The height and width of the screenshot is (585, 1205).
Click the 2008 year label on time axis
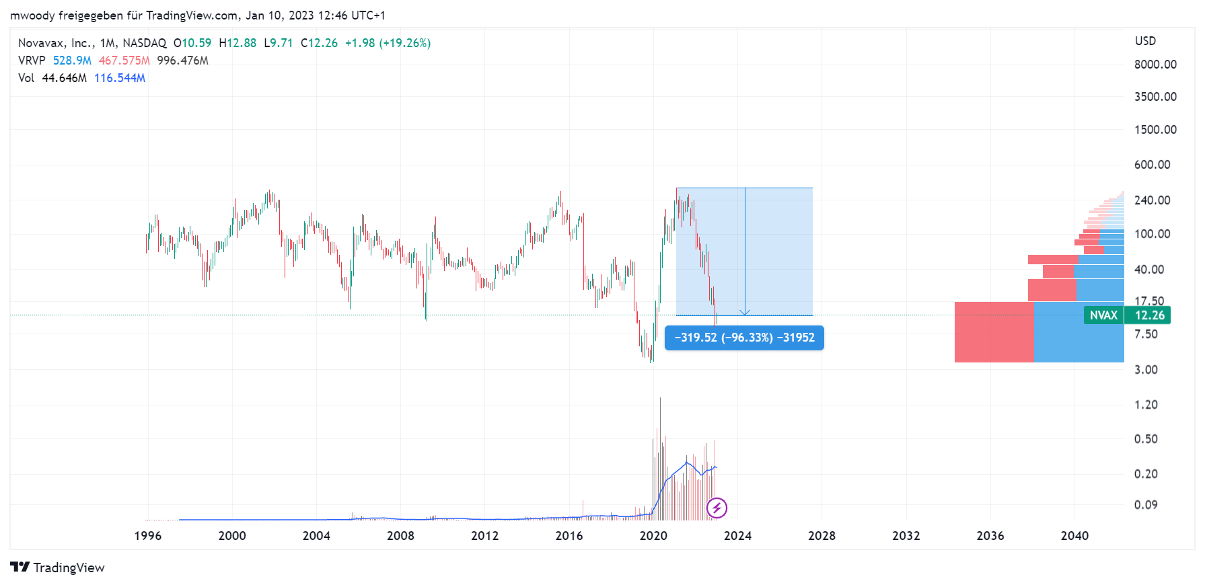[x=400, y=536]
